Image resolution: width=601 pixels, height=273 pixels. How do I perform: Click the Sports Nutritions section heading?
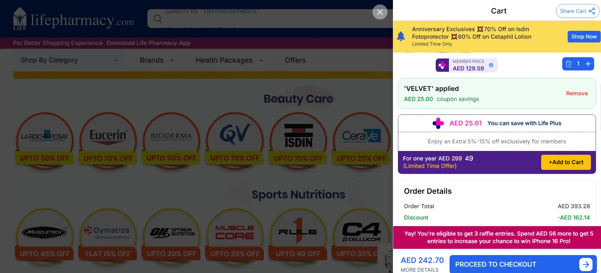(298, 195)
